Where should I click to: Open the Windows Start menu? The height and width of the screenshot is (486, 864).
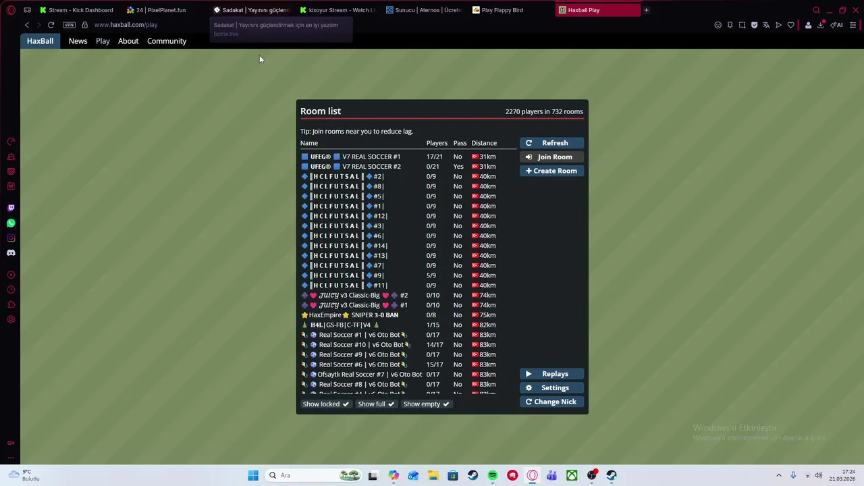253,475
